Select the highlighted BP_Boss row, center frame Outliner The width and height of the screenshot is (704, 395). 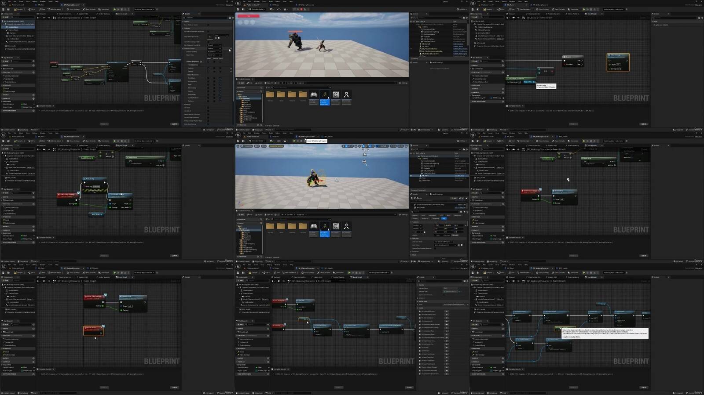click(439, 176)
